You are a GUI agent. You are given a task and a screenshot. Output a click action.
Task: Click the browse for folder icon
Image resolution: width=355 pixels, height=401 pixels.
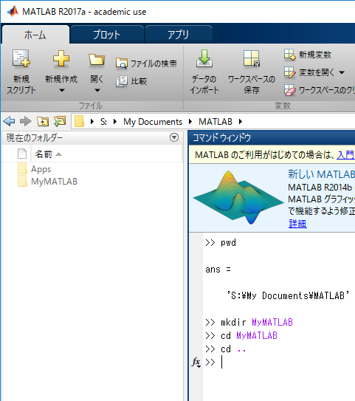click(x=60, y=121)
